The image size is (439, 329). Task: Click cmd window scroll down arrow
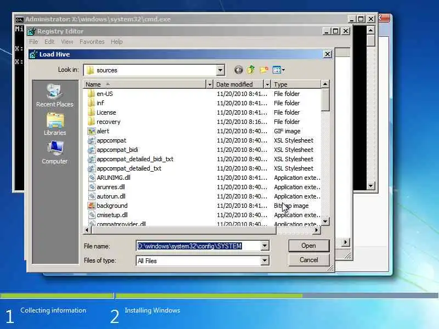point(371,185)
